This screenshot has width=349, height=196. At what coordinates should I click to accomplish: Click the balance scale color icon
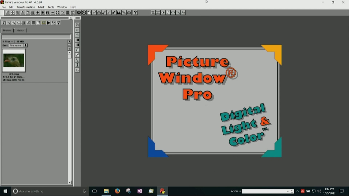tap(173, 13)
